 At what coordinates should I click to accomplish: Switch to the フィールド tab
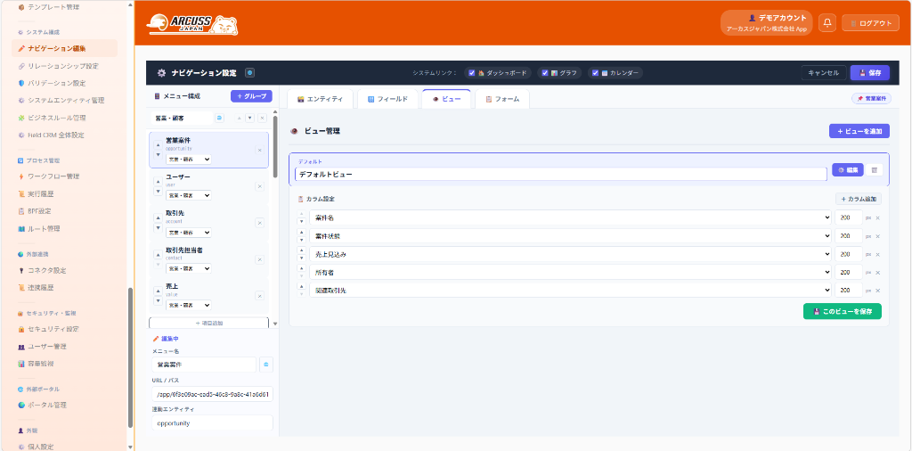click(387, 99)
